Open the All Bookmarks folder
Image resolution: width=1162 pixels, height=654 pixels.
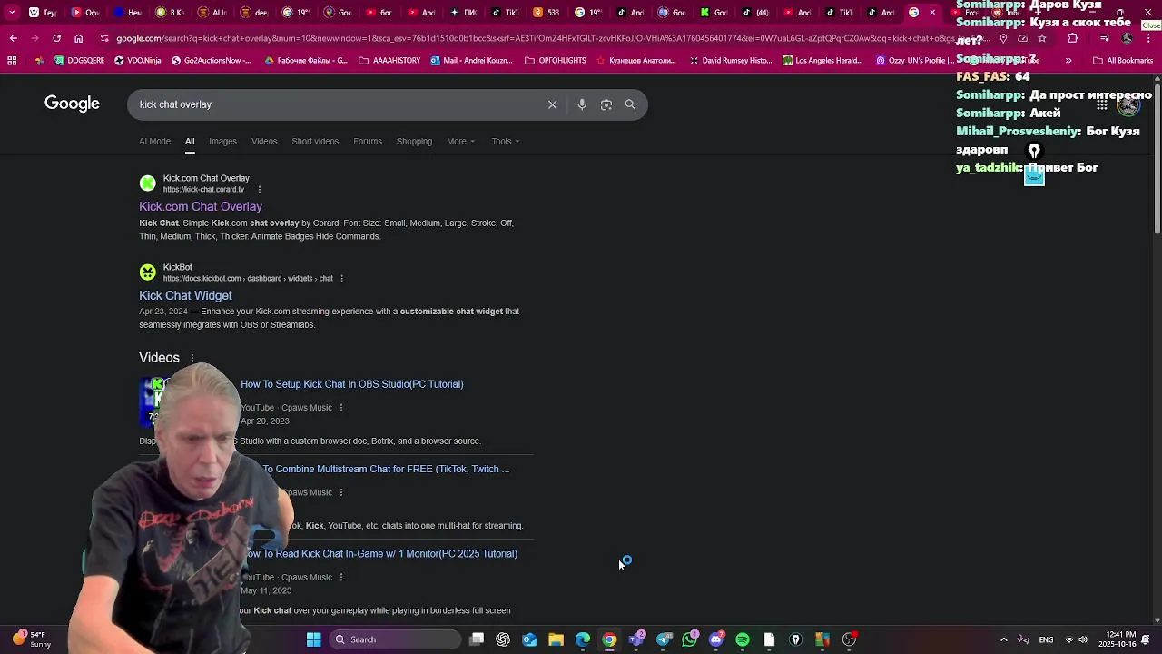[x=1123, y=61]
